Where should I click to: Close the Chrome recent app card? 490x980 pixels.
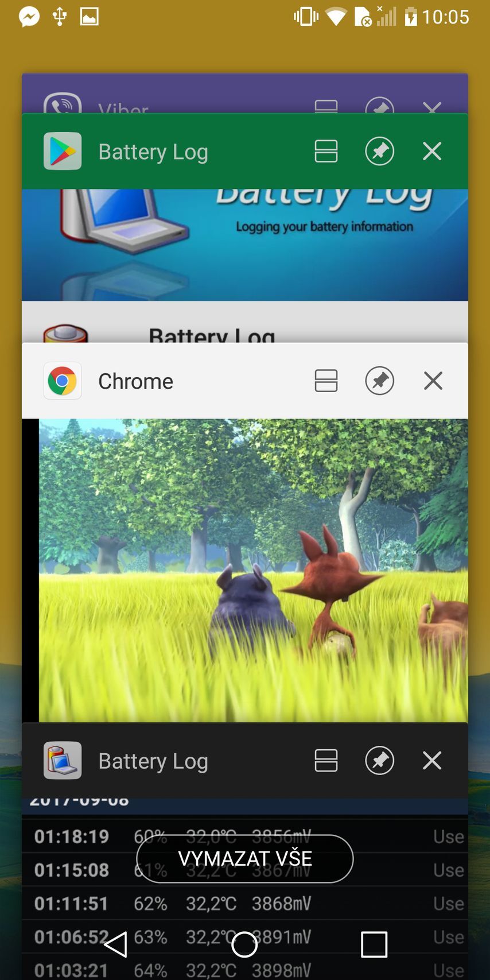click(x=433, y=381)
